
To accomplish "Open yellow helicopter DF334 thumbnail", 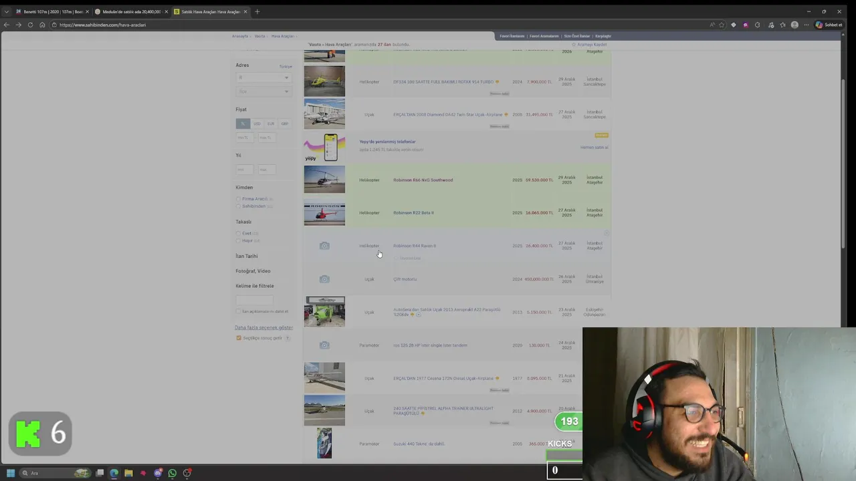I will pyautogui.click(x=324, y=82).
